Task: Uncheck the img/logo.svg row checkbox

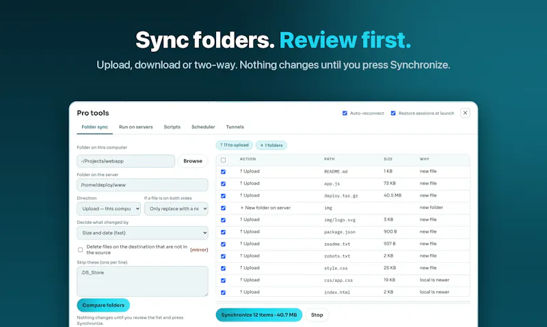Action: (x=224, y=220)
